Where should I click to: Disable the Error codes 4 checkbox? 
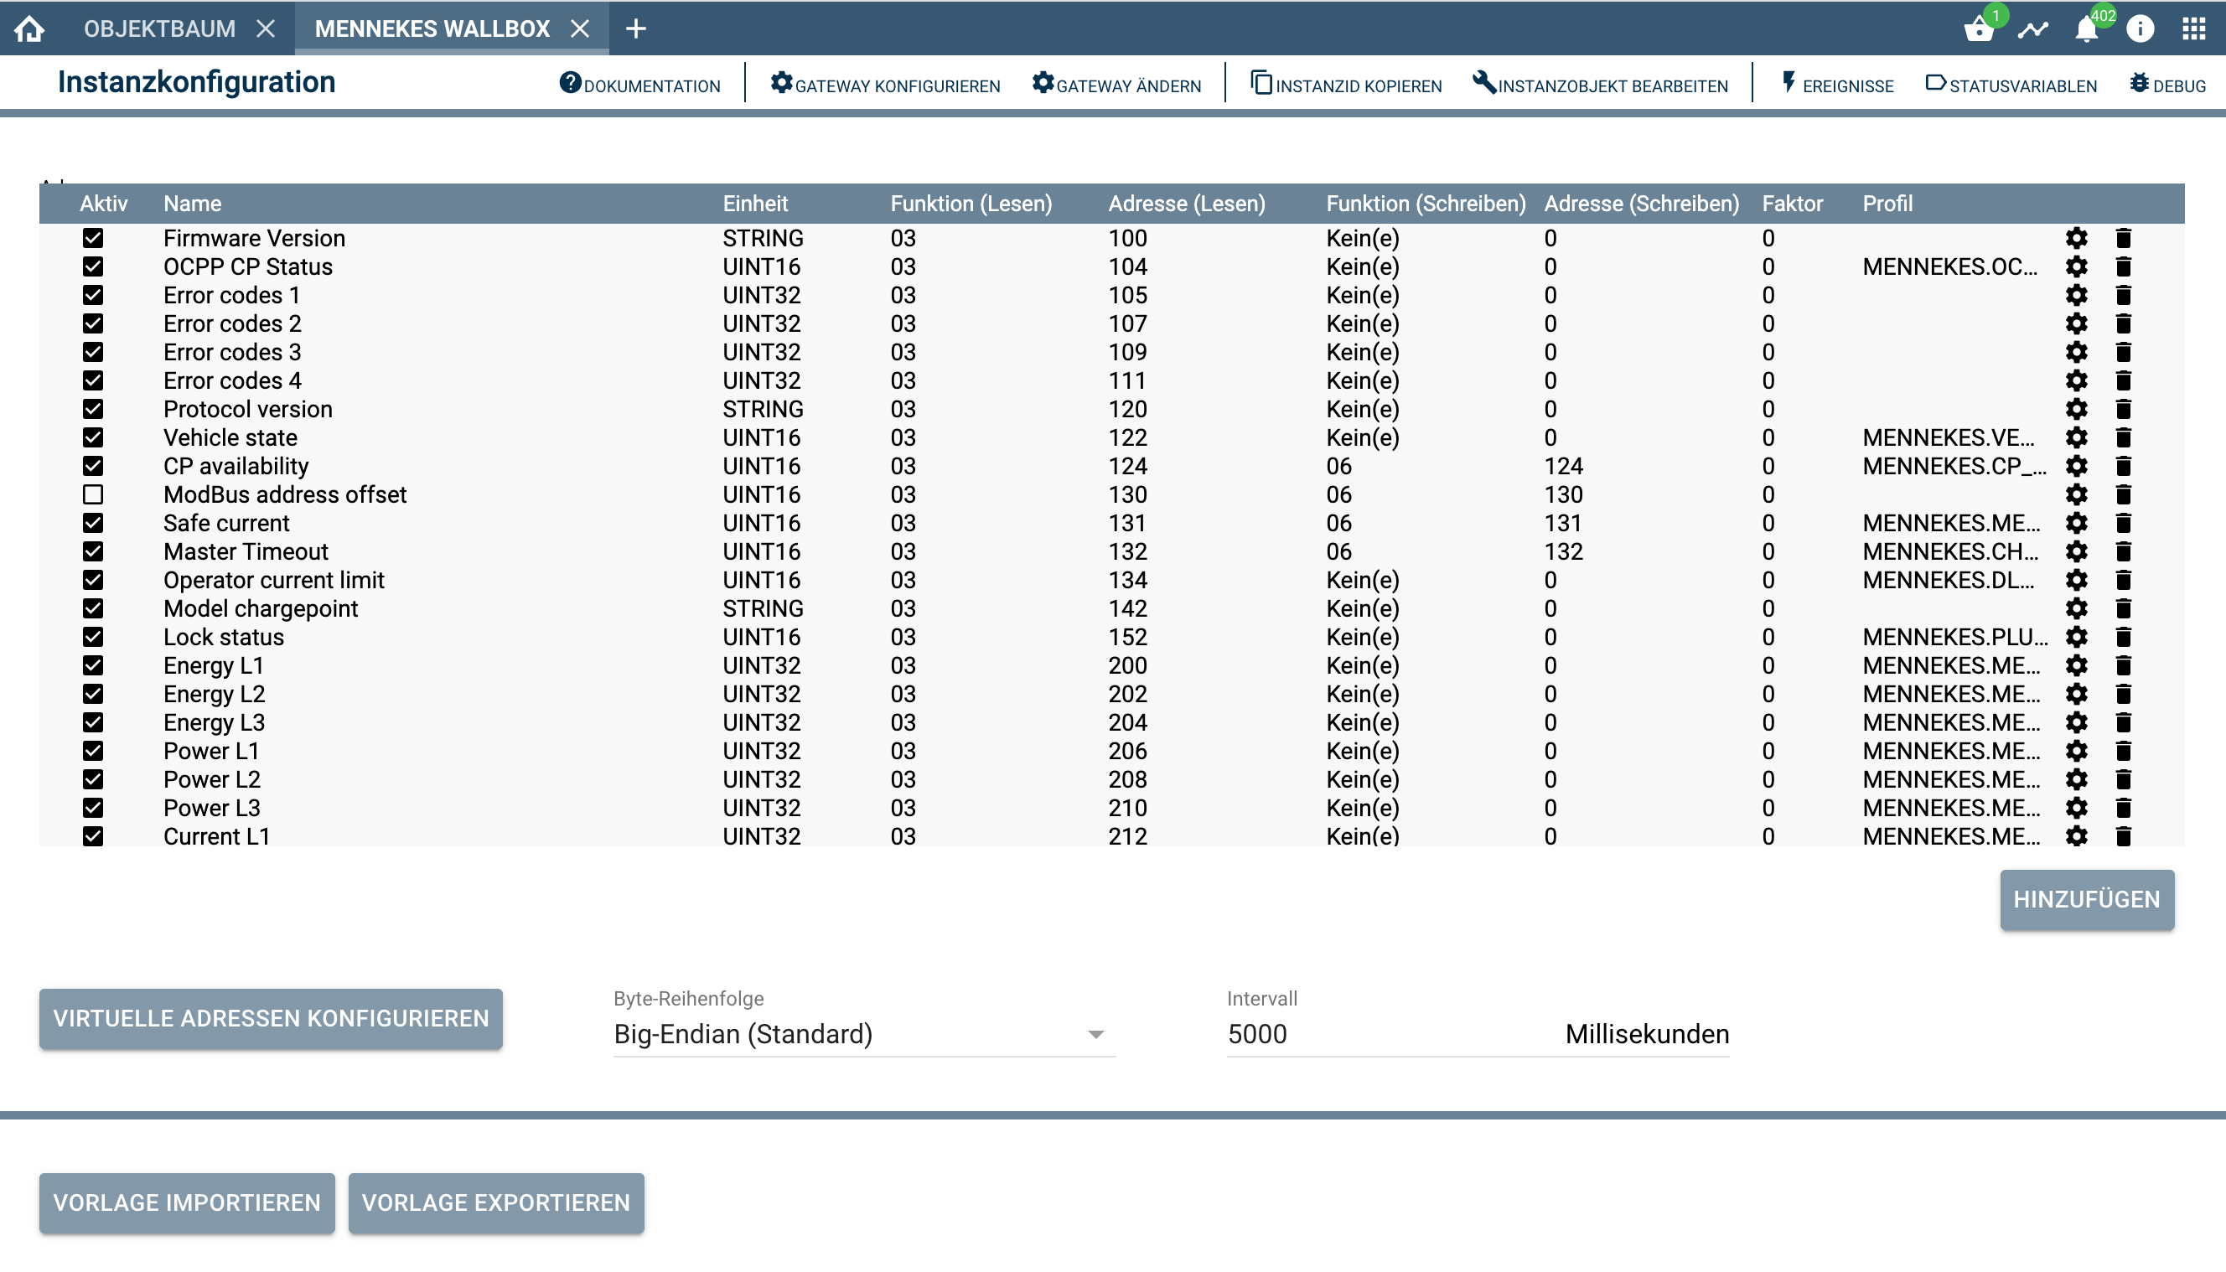(x=92, y=381)
